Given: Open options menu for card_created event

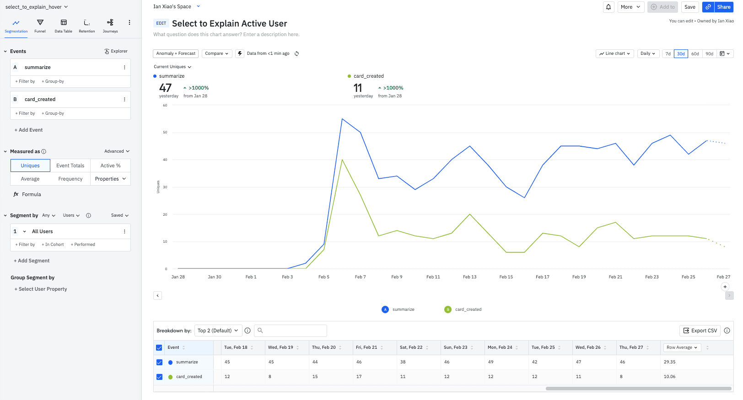Looking at the screenshot, I should (124, 99).
